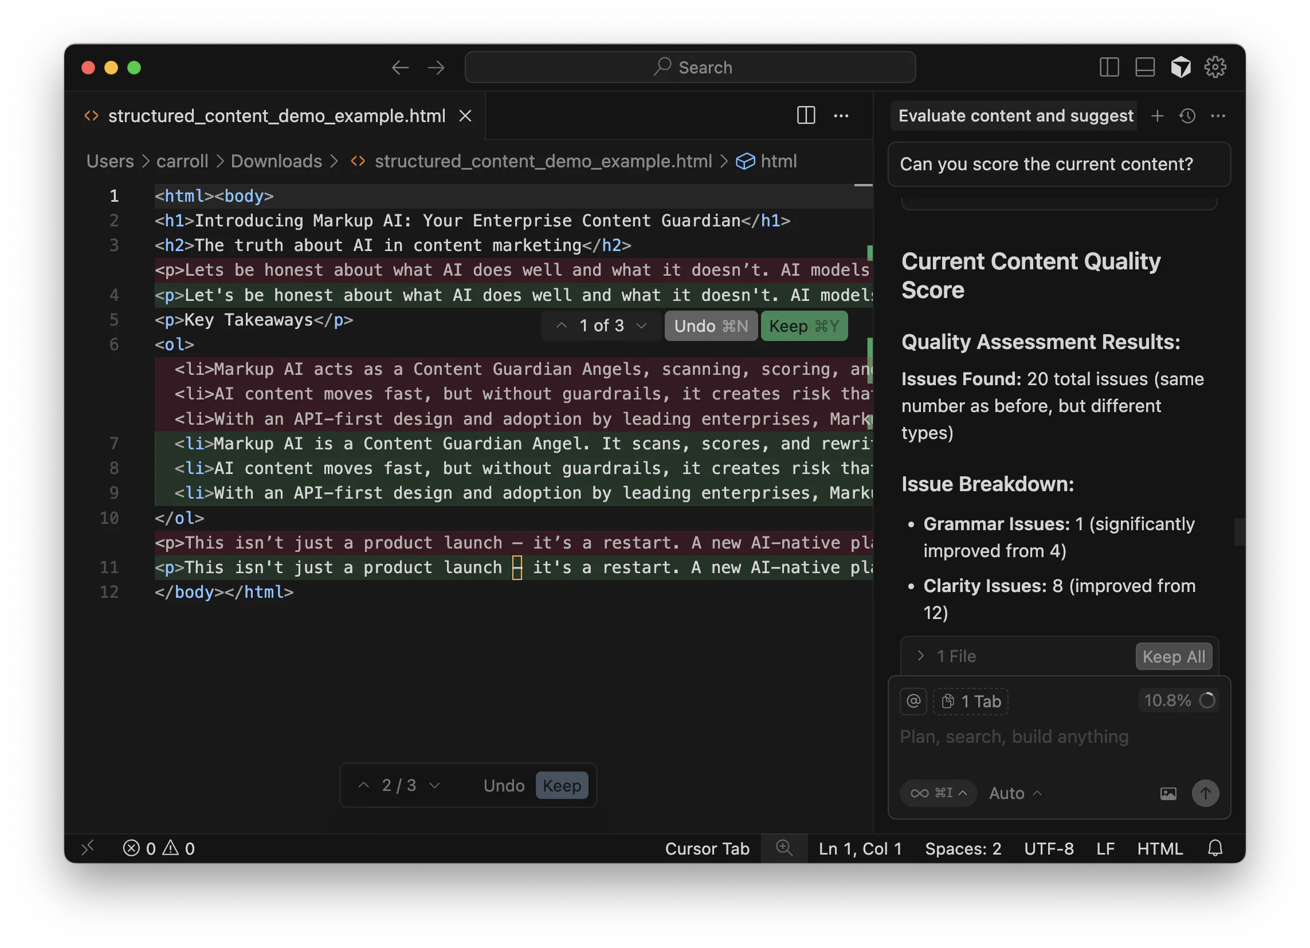Go to previous change in '1 of 3'
The image size is (1310, 948).
tap(562, 326)
